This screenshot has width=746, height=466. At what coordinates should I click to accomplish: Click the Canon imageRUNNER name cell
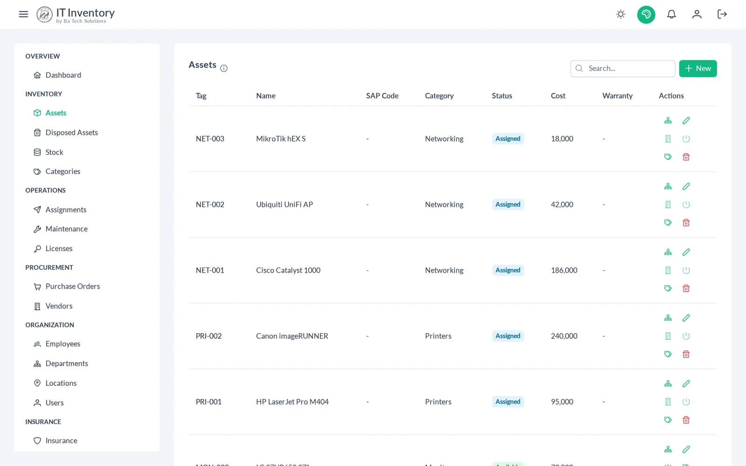292,336
